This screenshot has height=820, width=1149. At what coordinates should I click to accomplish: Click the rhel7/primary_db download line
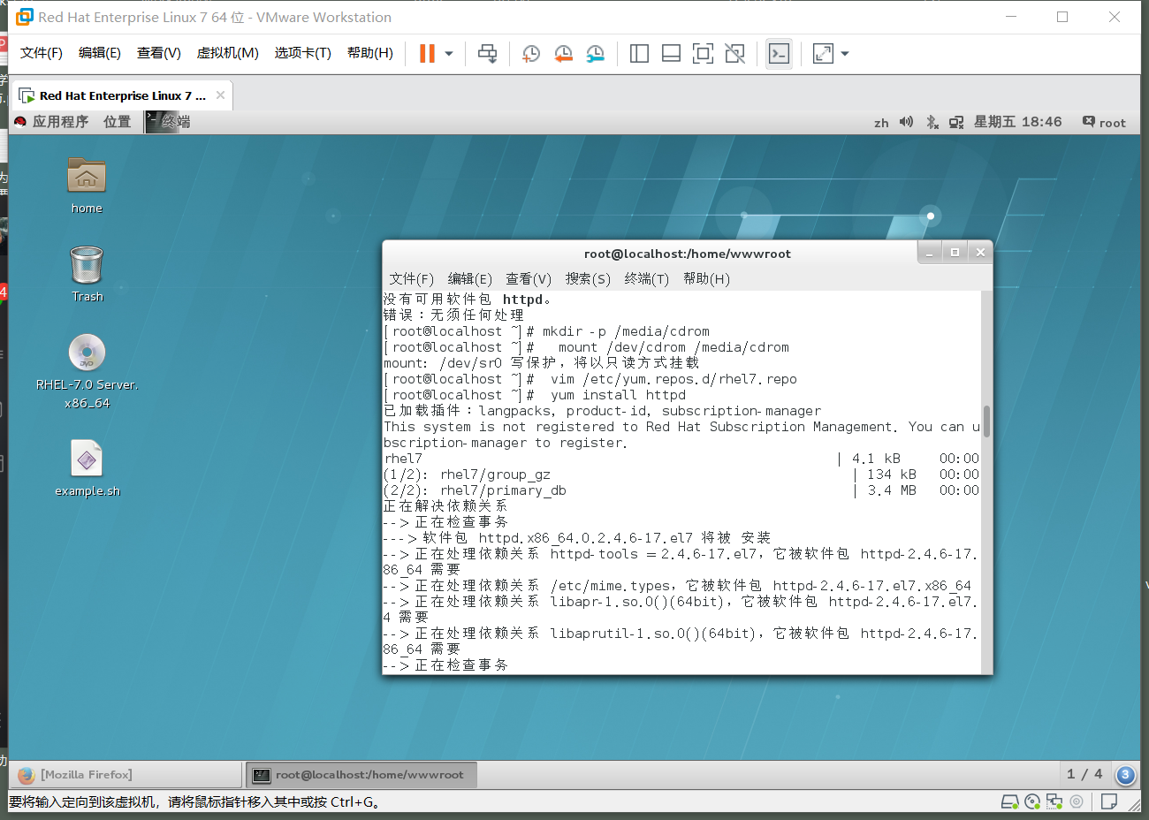coord(681,490)
